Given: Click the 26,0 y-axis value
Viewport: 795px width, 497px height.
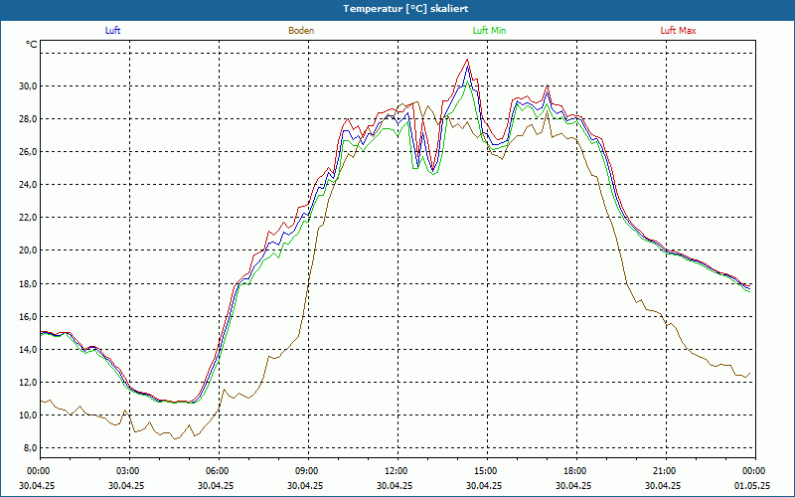Looking at the screenshot, I should tap(29, 152).
